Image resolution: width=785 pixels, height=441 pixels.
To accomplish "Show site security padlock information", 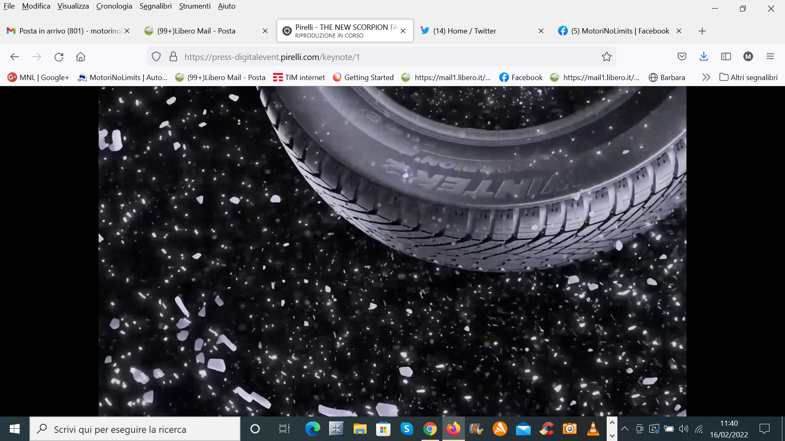I will point(173,57).
